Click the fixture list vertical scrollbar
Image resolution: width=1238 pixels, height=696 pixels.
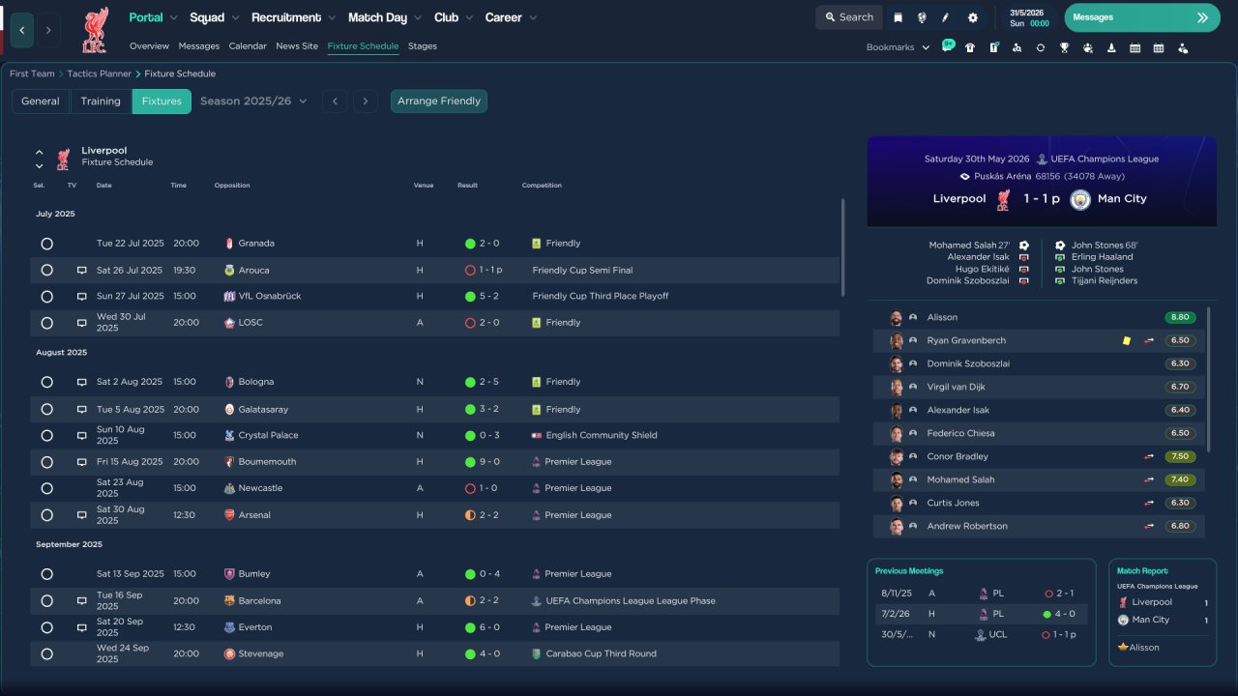point(842,247)
